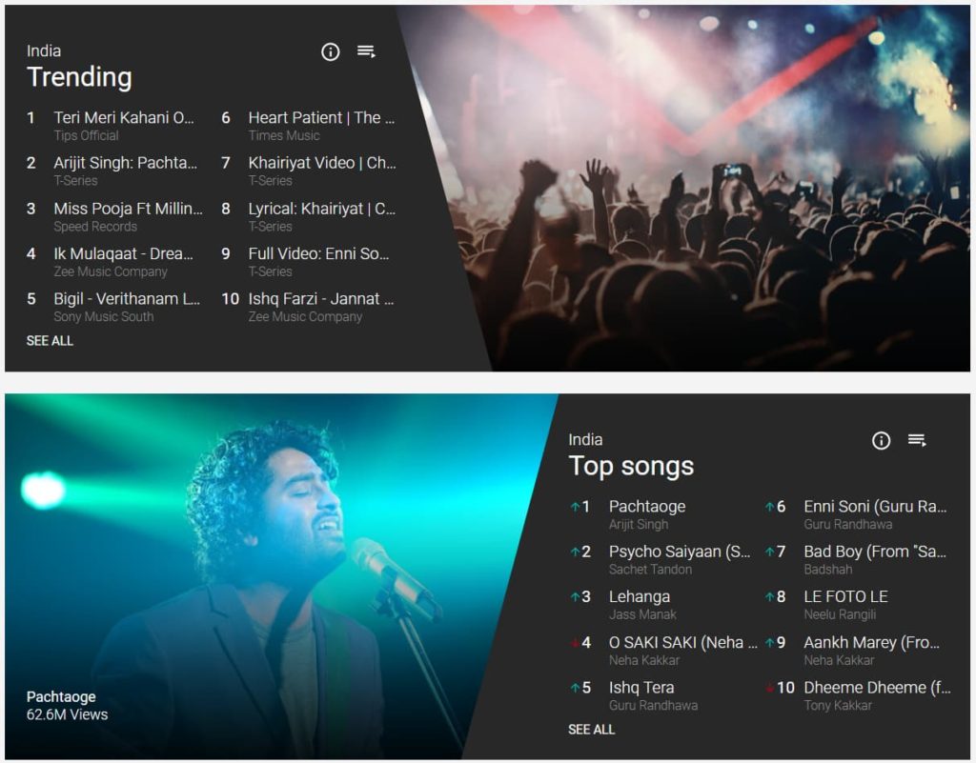Open trending video Arijit Singh: Pachta...
Image resolution: width=976 pixels, height=763 pixels.
coord(125,163)
